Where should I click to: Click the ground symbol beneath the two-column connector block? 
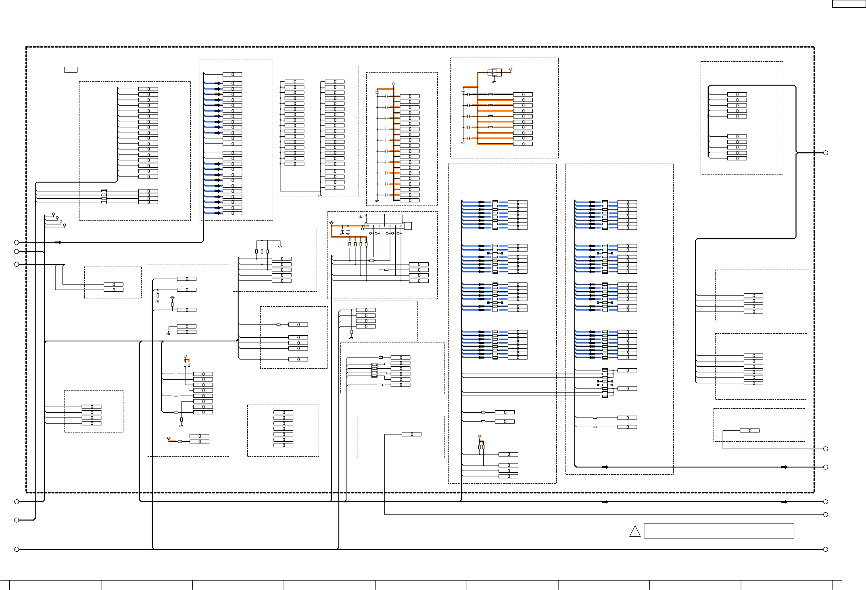(320, 195)
